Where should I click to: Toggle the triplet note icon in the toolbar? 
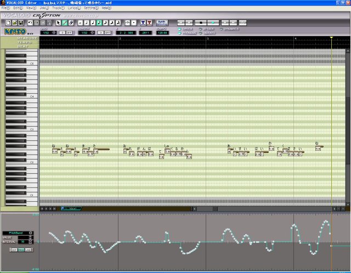point(127,23)
